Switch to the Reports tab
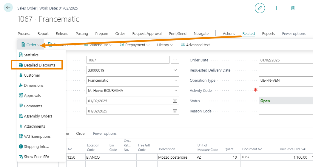Viewport: 313px width, 167px height. [x=268, y=33]
